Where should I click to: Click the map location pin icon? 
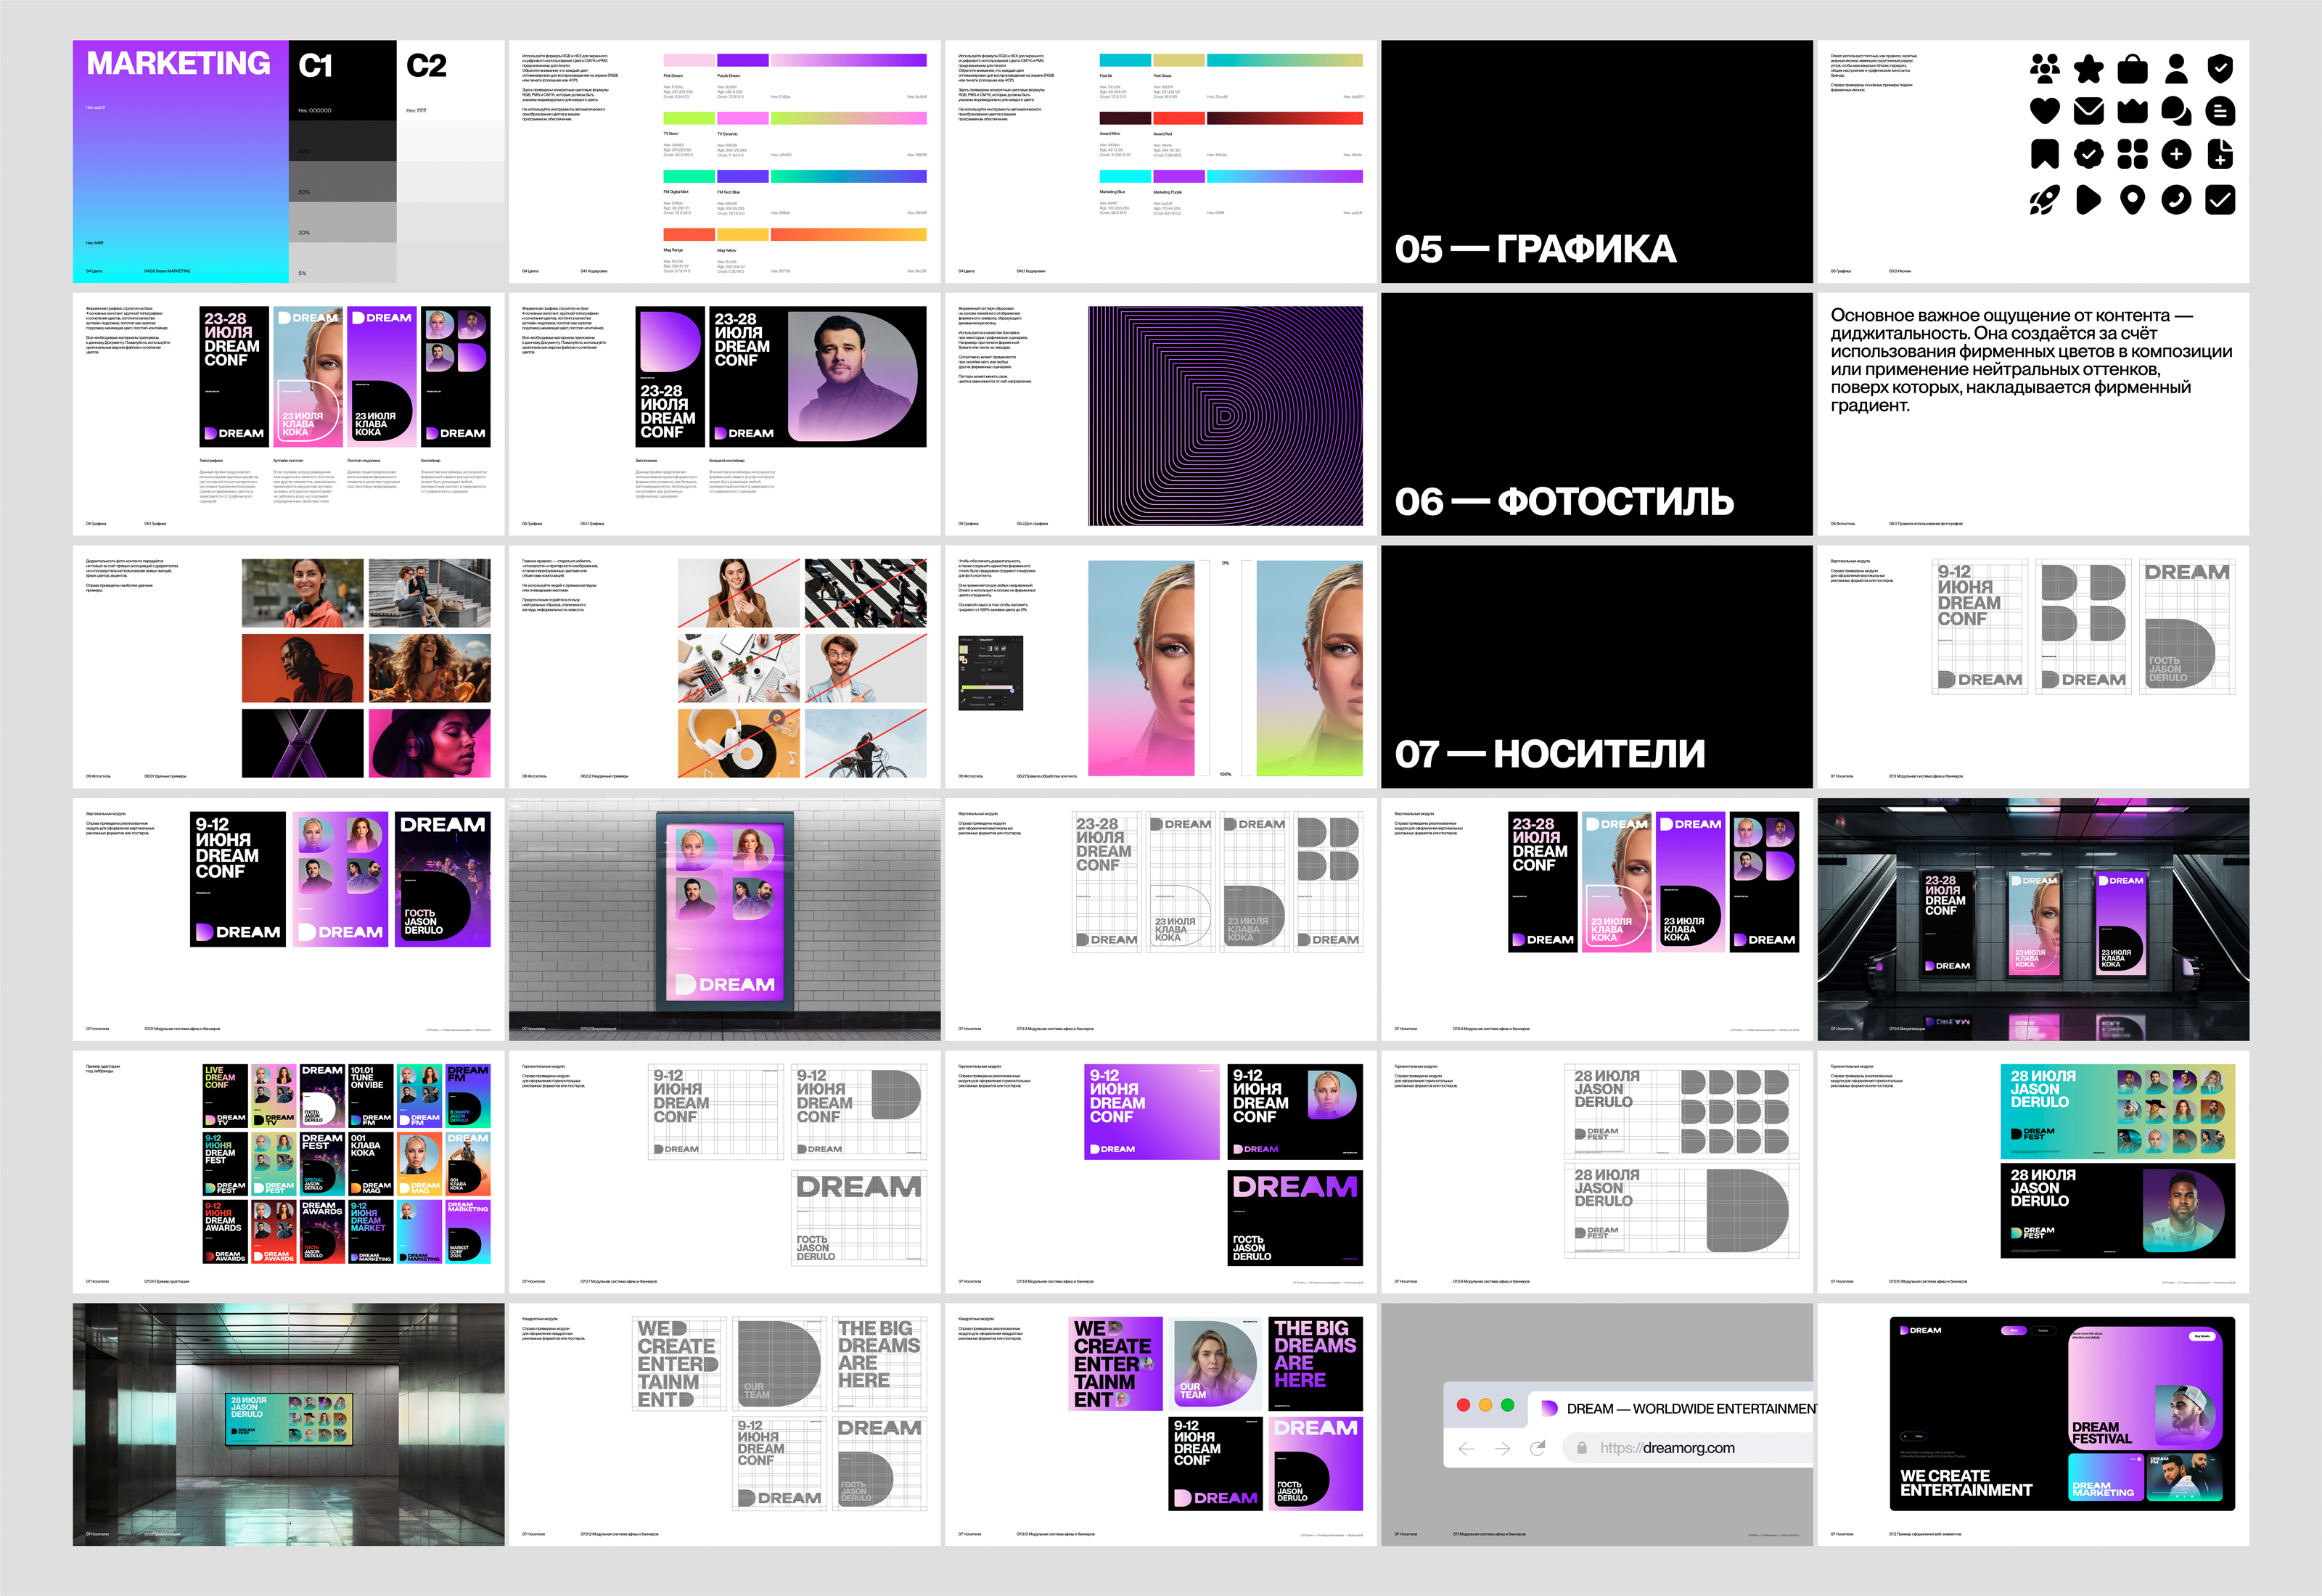pyautogui.click(x=2132, y=200)
